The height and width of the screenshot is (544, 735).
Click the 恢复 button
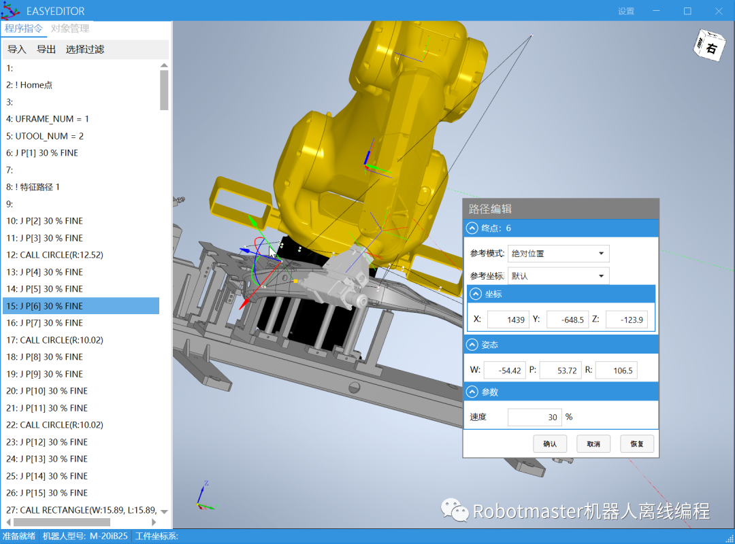636,444
